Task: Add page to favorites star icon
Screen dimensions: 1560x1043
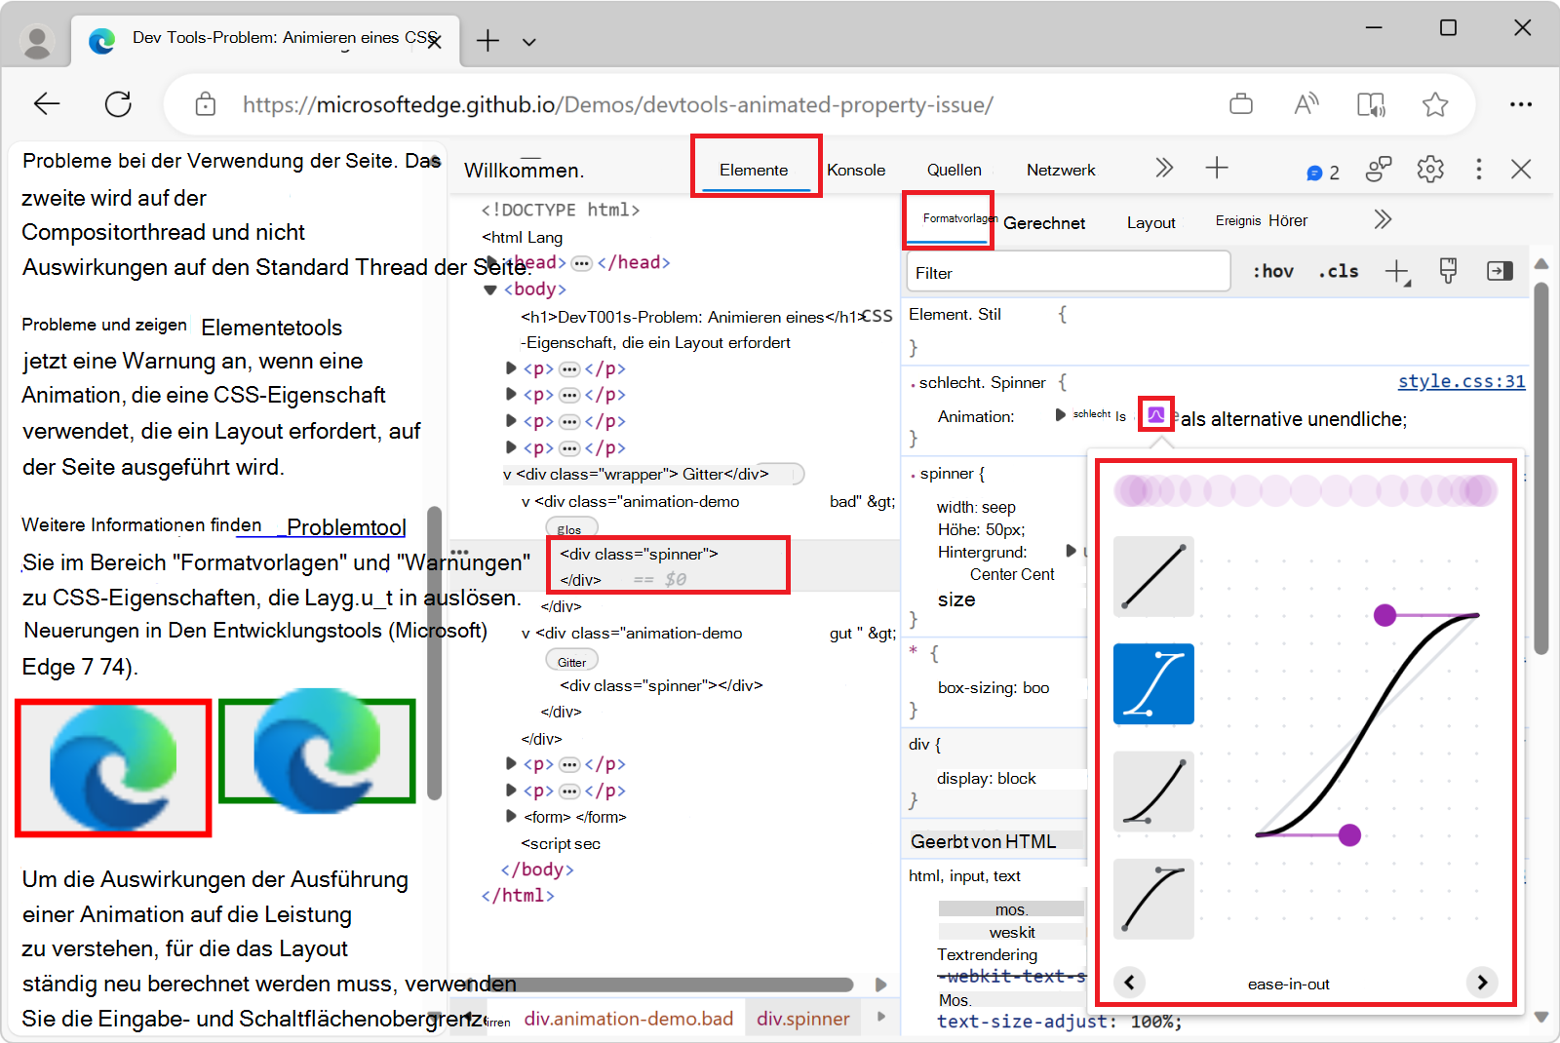Action: [x=1434, y=104]
